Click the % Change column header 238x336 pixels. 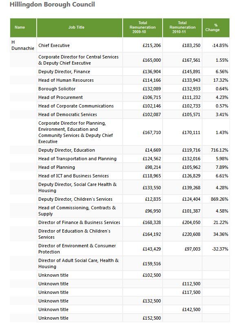pyautogui.click(x=216, y=28)
